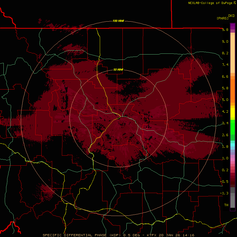The height and width of the screenshot is (237, 237).
Task: Click the bright green color bar segment
Action: click(233, 127)
